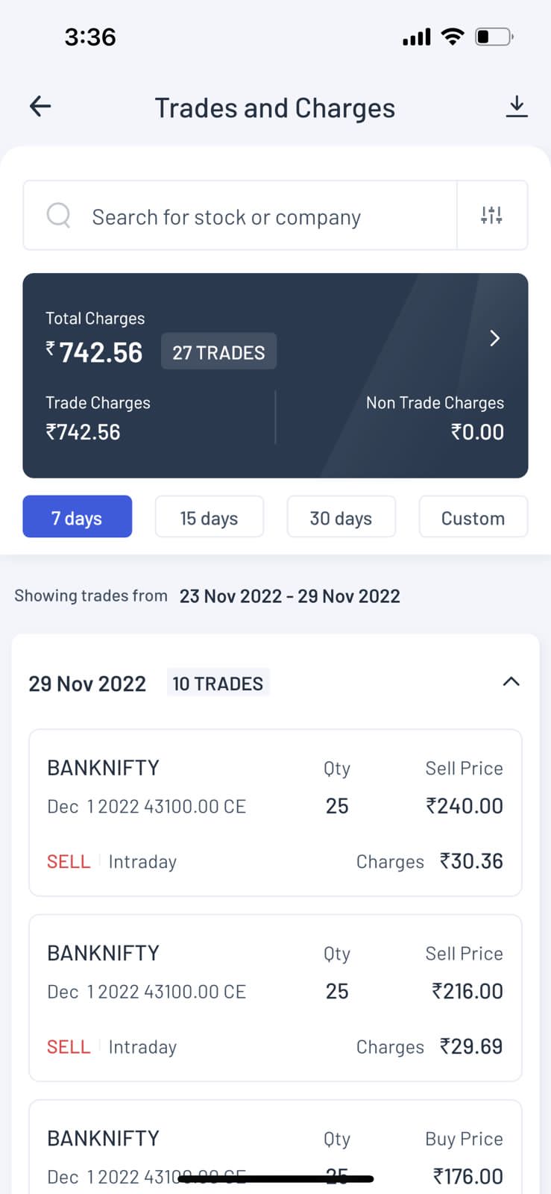This screenshot has width=551, height=1194.
Task: Open the BANKNIFTY sell trade at ₹240.00
Action: [x=275, y=813]
